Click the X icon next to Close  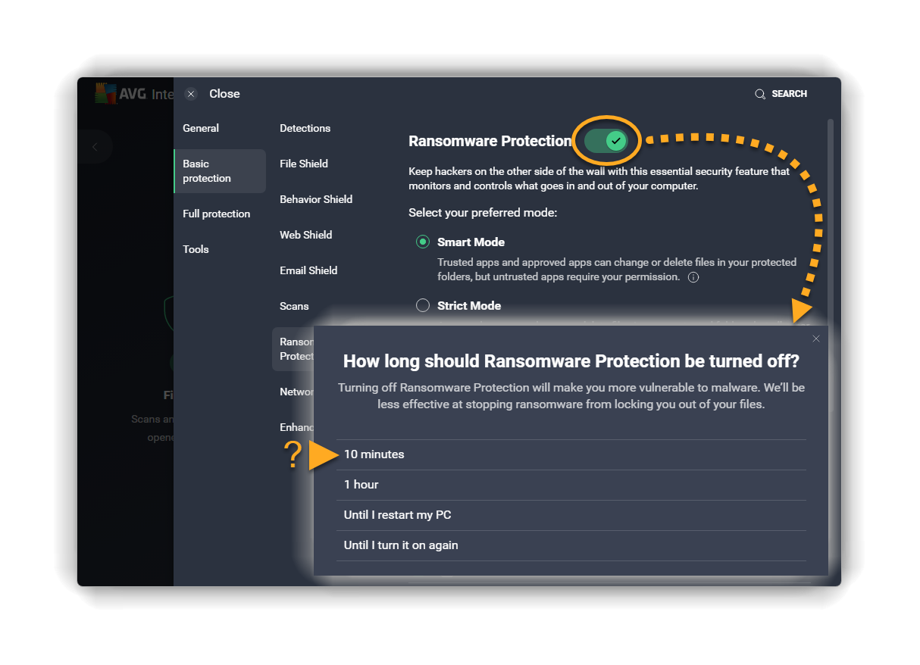191,94
